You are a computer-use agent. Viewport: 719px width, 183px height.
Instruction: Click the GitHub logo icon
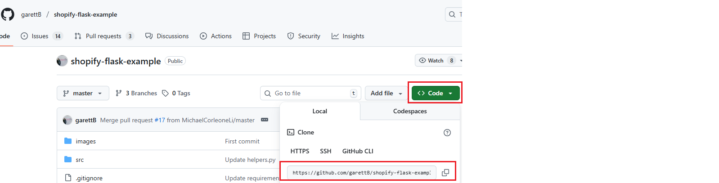click(8, 14)
